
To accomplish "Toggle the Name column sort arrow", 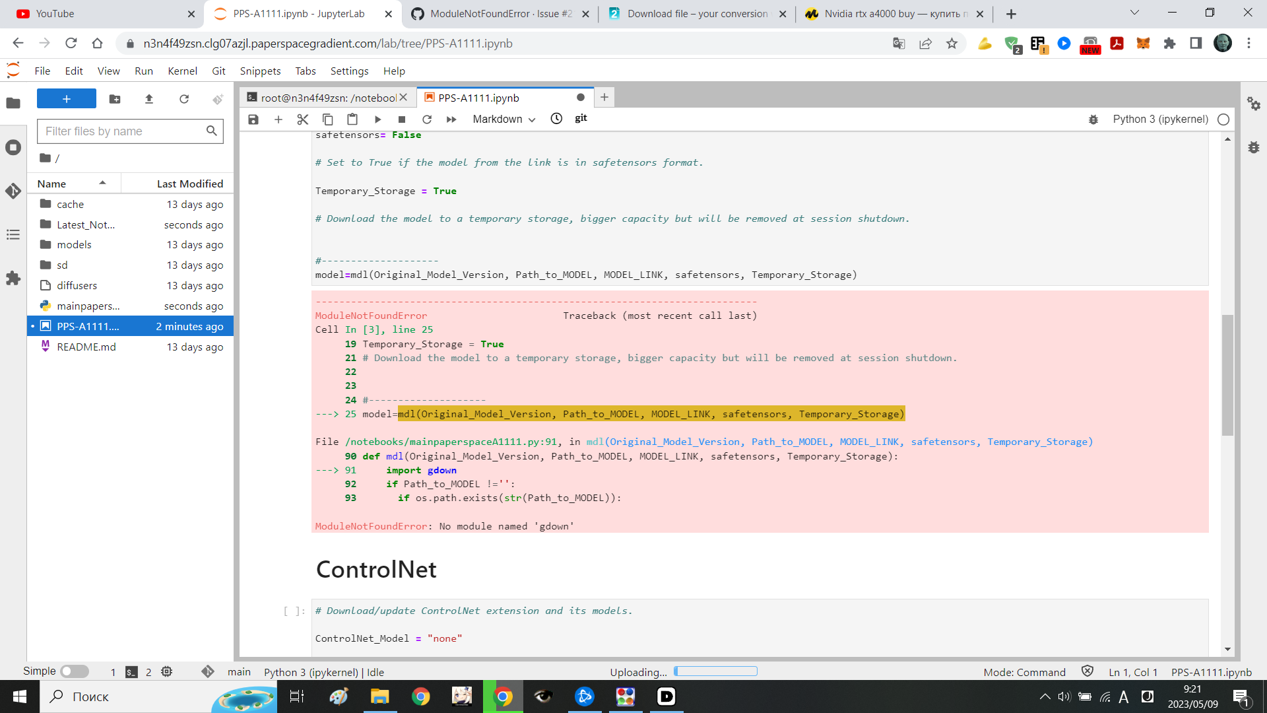I will (102, 183).
